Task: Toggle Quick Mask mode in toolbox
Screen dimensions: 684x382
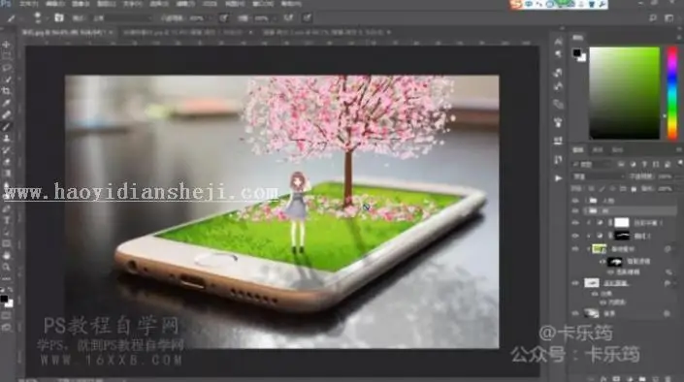Action: [7, 316]
